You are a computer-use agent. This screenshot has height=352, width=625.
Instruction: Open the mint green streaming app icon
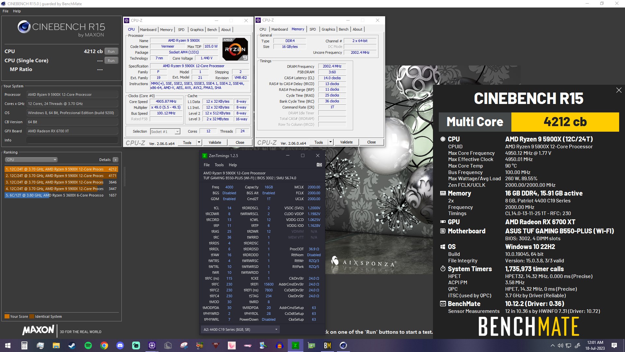(136, 345)
